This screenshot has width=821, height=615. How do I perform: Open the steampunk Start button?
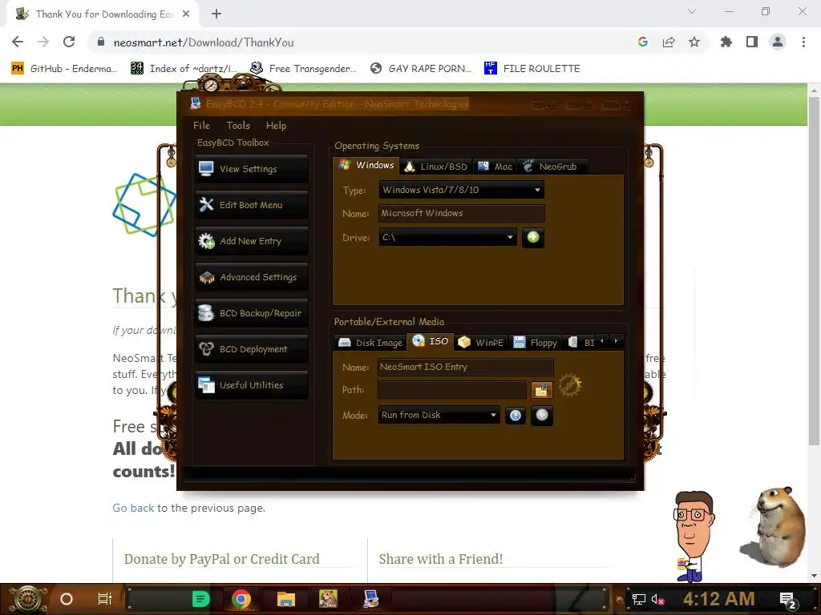tap(27, 599)
